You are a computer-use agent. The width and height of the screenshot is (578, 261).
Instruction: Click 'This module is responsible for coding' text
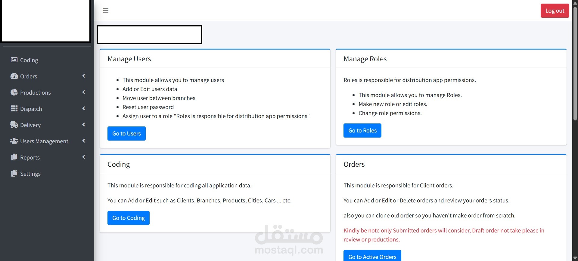(179, 185)
